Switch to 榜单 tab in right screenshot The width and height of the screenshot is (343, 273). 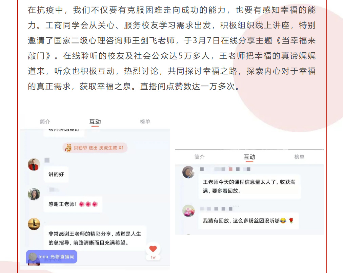[x=299, y=157]
